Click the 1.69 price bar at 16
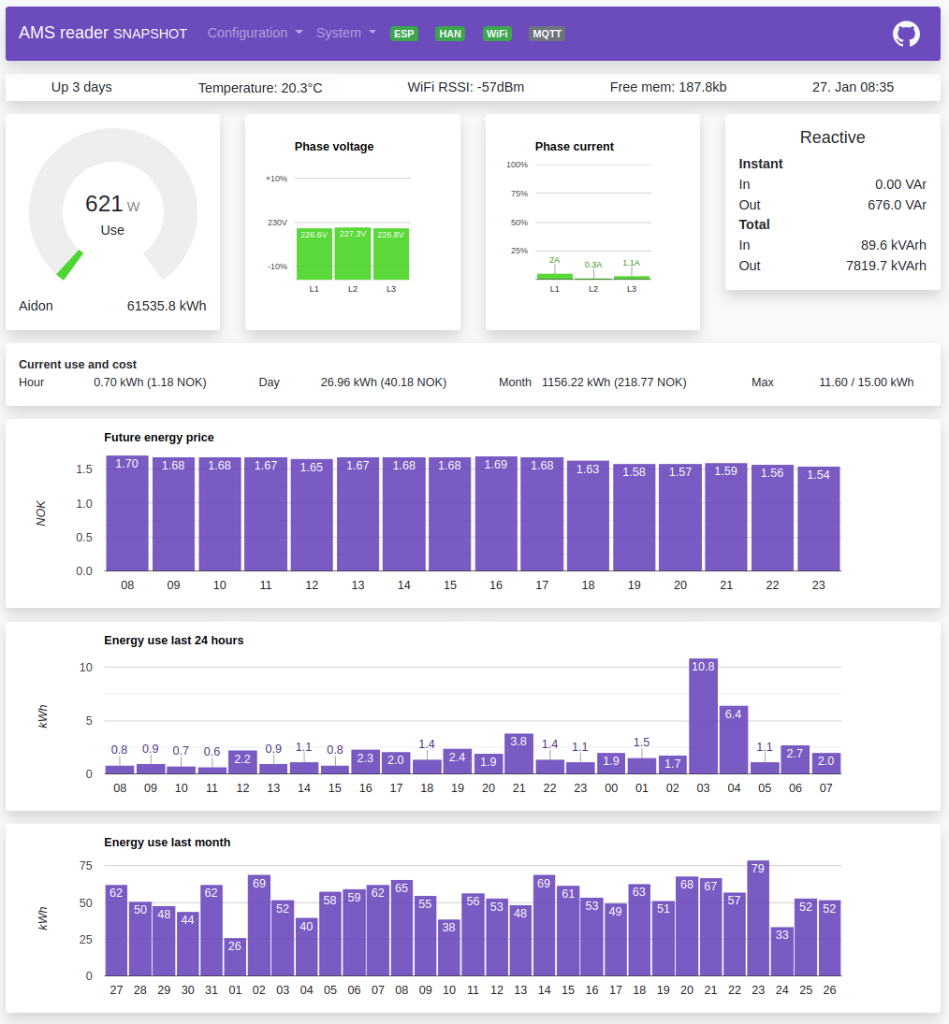Screen dimensions: 949x1024 point(496,514)
